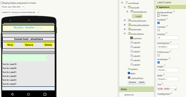Click the scrVirtSnub screen icon

tap(127, 3)
